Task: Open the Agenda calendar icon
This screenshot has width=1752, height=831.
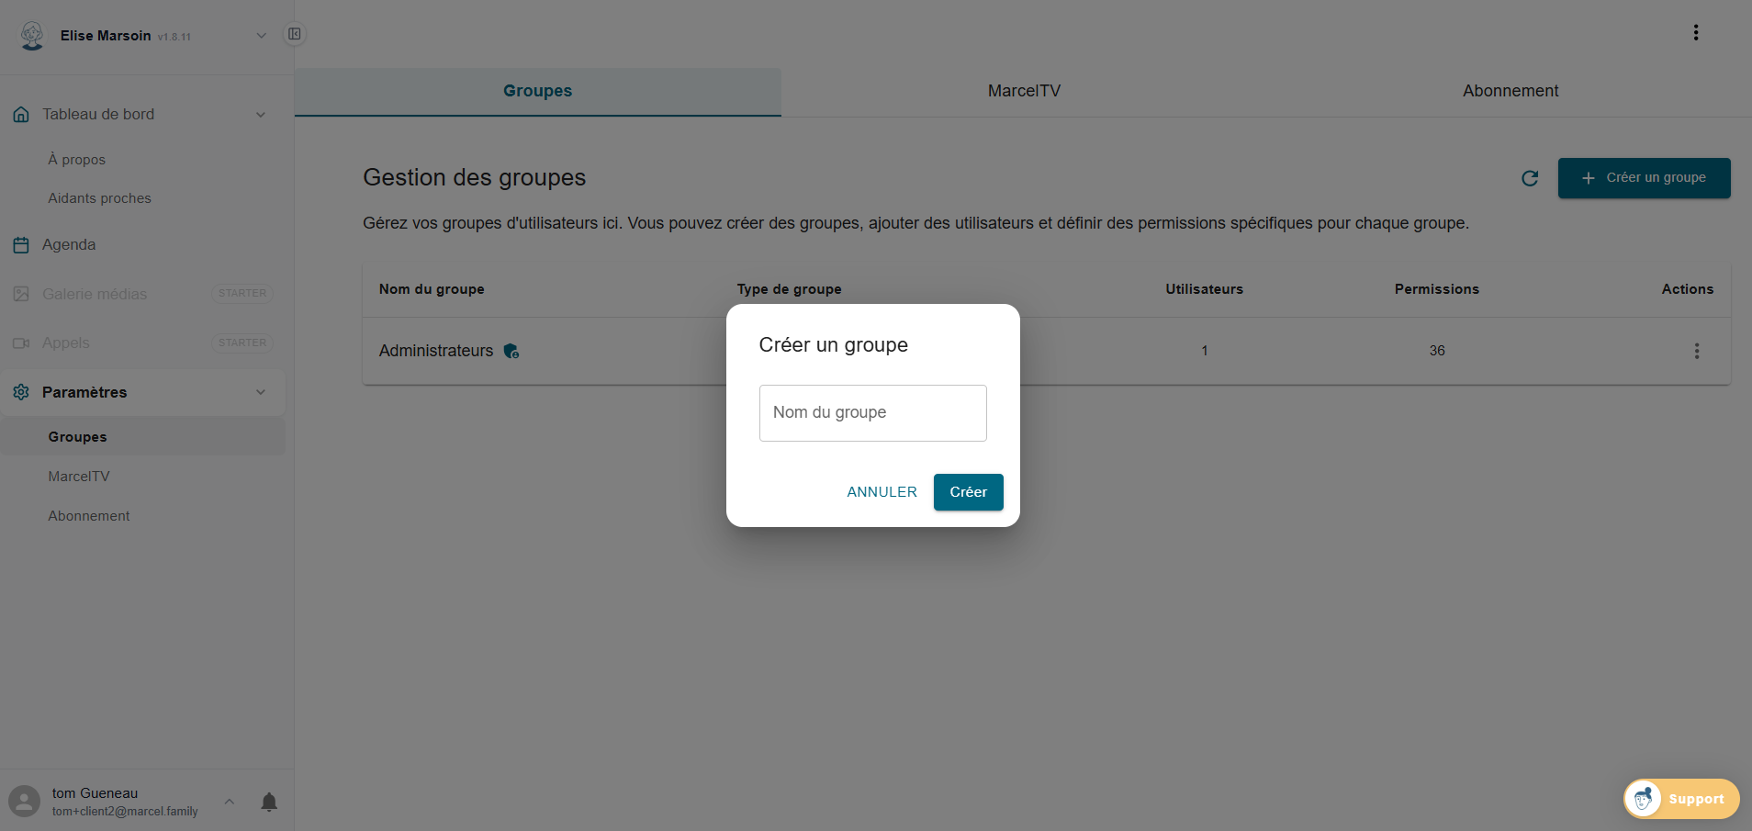Action: click(x=21, y=244)
